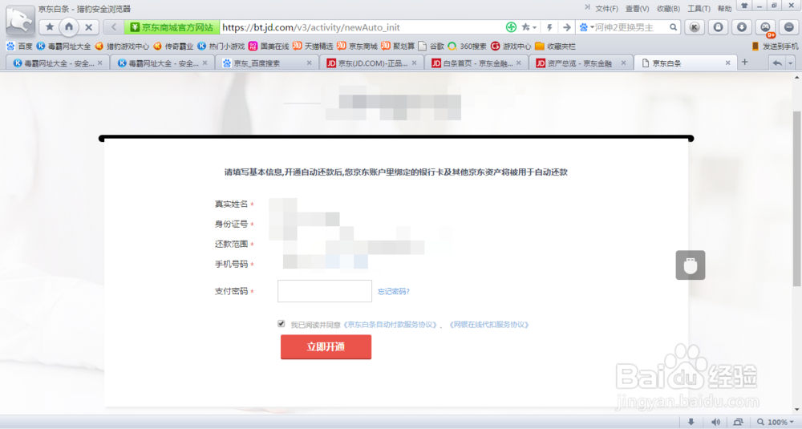Open the 传奇霸业 bookmark

point(173,46)
